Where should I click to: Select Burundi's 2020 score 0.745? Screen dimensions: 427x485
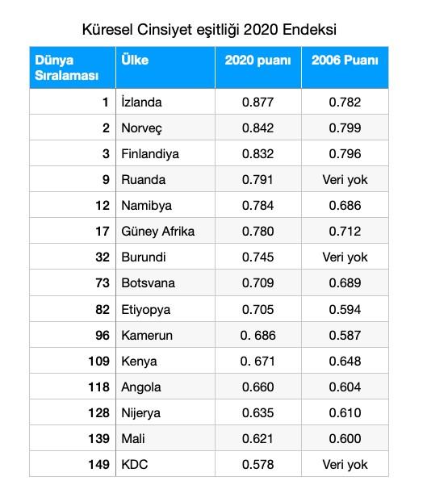point(258,257)
